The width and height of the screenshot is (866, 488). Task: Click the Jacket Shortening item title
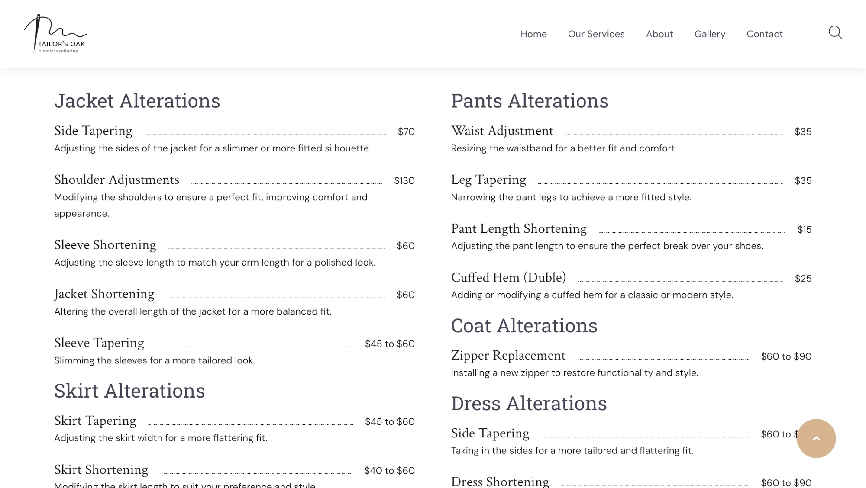pos(104,294)
